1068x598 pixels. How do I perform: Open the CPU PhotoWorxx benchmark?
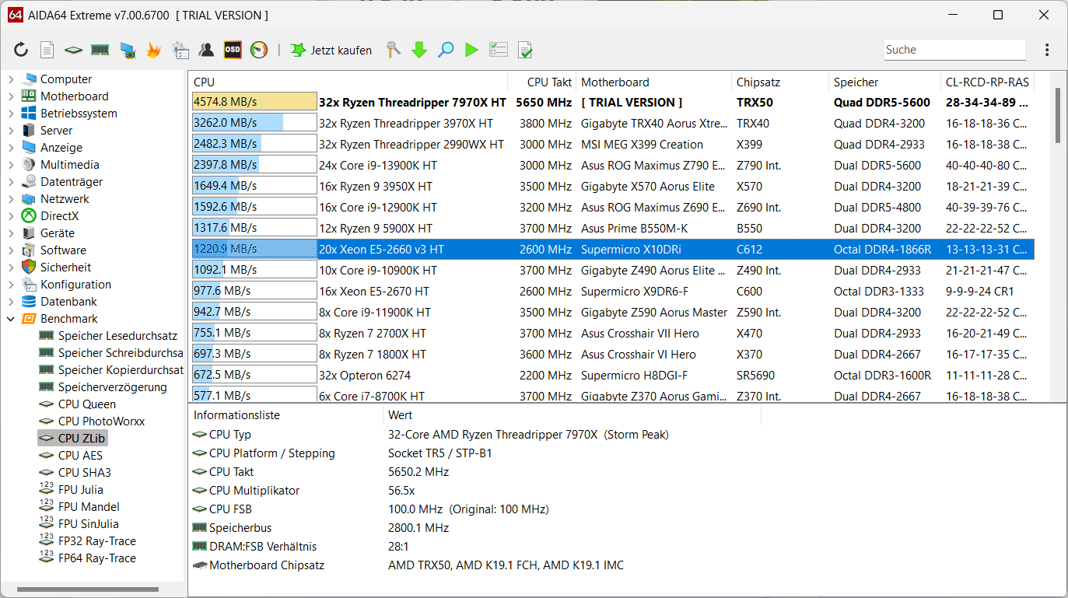tap(101, 421)
